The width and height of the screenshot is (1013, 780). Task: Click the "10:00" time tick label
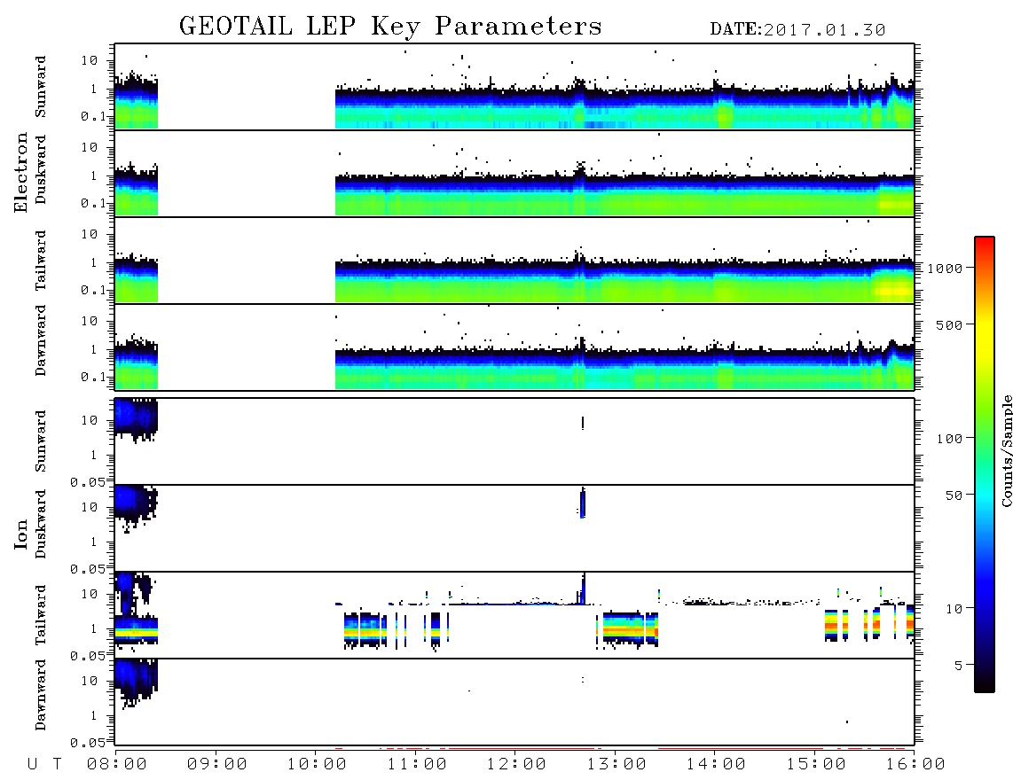[317, 765]
